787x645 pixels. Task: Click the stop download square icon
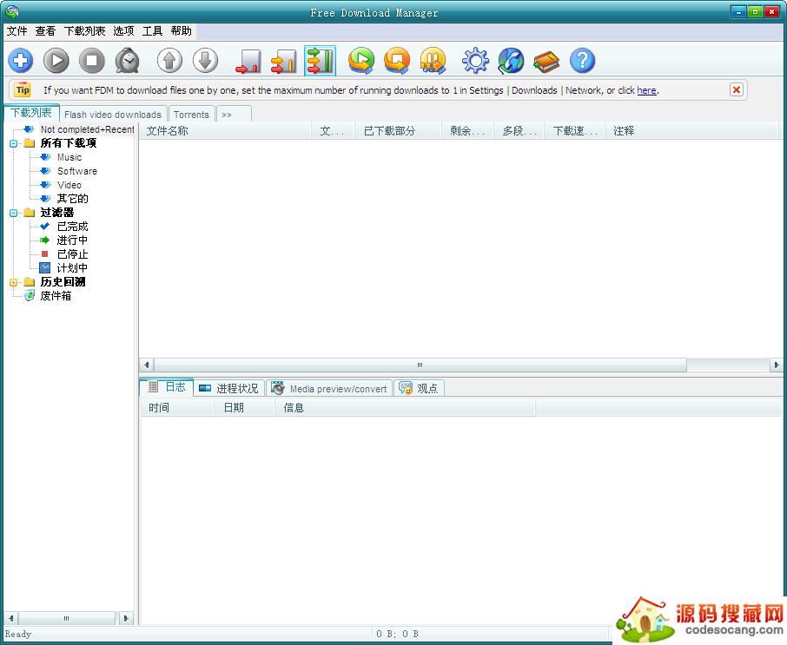click(92, 61)
